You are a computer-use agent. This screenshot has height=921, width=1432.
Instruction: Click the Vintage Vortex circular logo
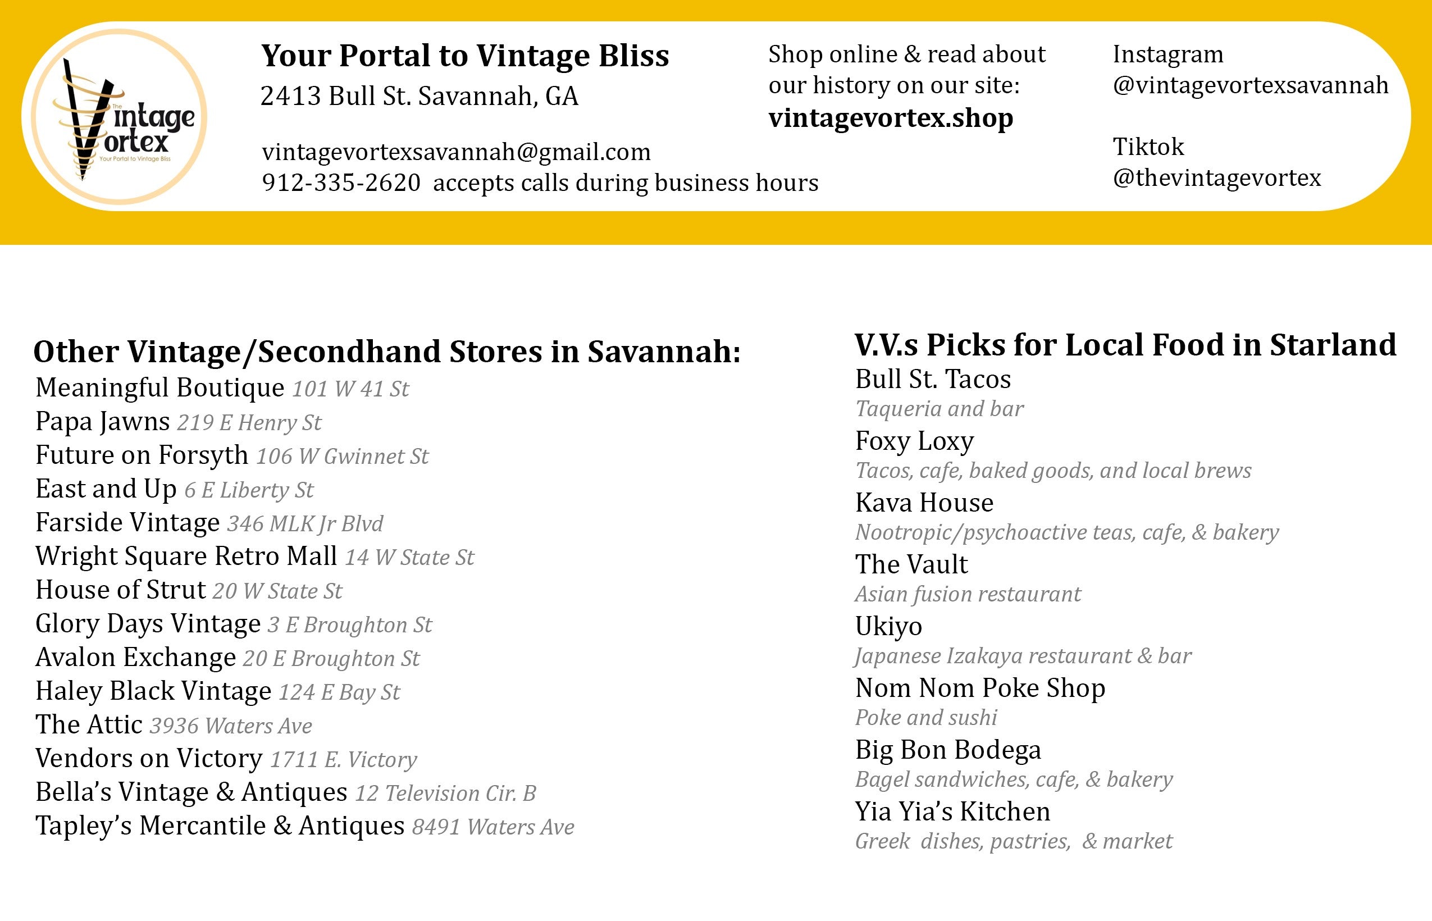click(119, 117)
